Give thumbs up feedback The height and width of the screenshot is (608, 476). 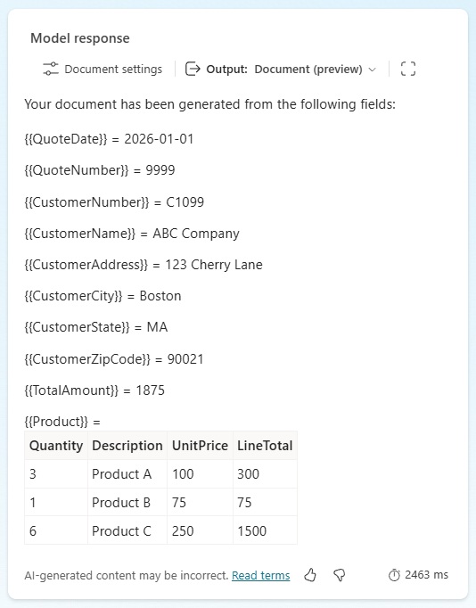point(310,575)
